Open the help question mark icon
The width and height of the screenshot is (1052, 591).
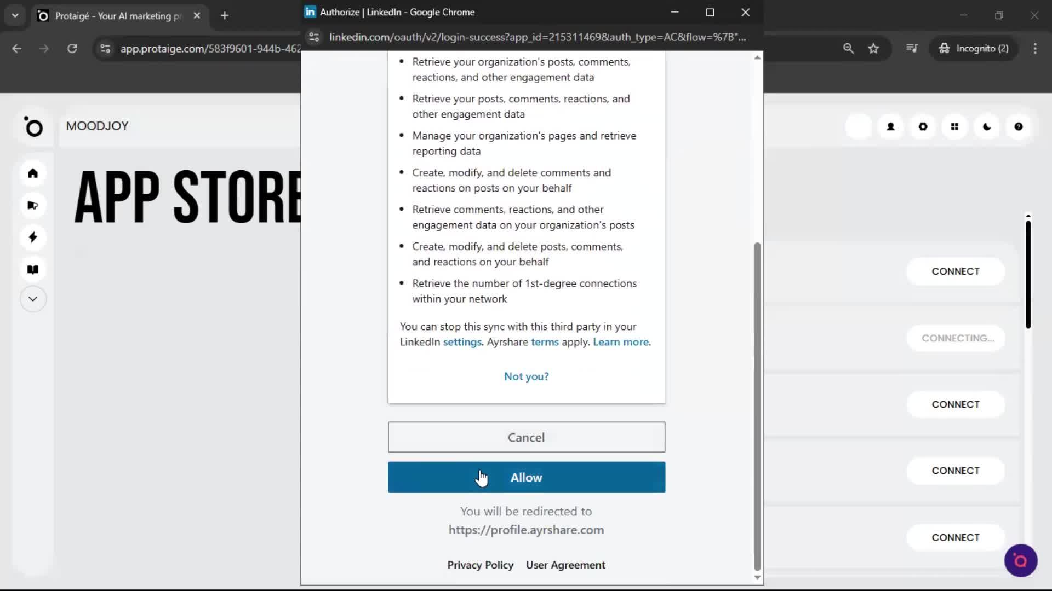(x=1019, y=126)
